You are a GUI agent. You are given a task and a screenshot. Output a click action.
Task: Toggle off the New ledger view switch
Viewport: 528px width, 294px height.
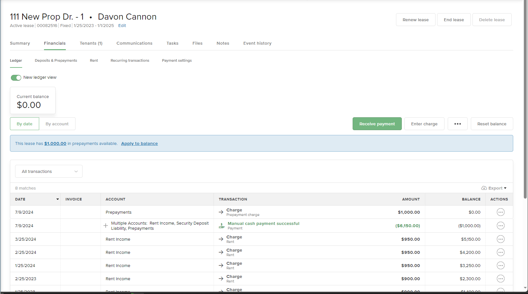pos(16,77)
